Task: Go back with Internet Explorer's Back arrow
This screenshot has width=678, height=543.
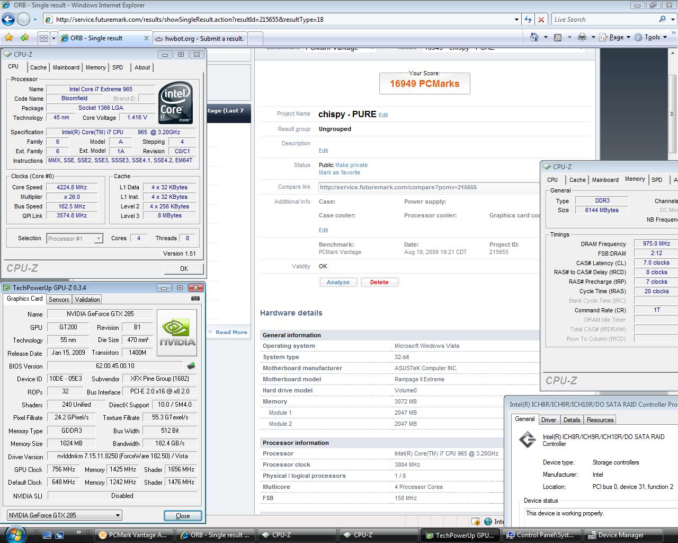Action: (8, 20)
